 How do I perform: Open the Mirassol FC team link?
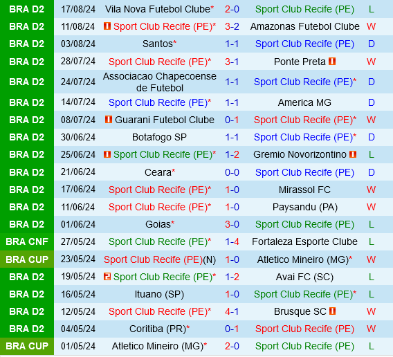pyautogui.click(x=304, y=190)
